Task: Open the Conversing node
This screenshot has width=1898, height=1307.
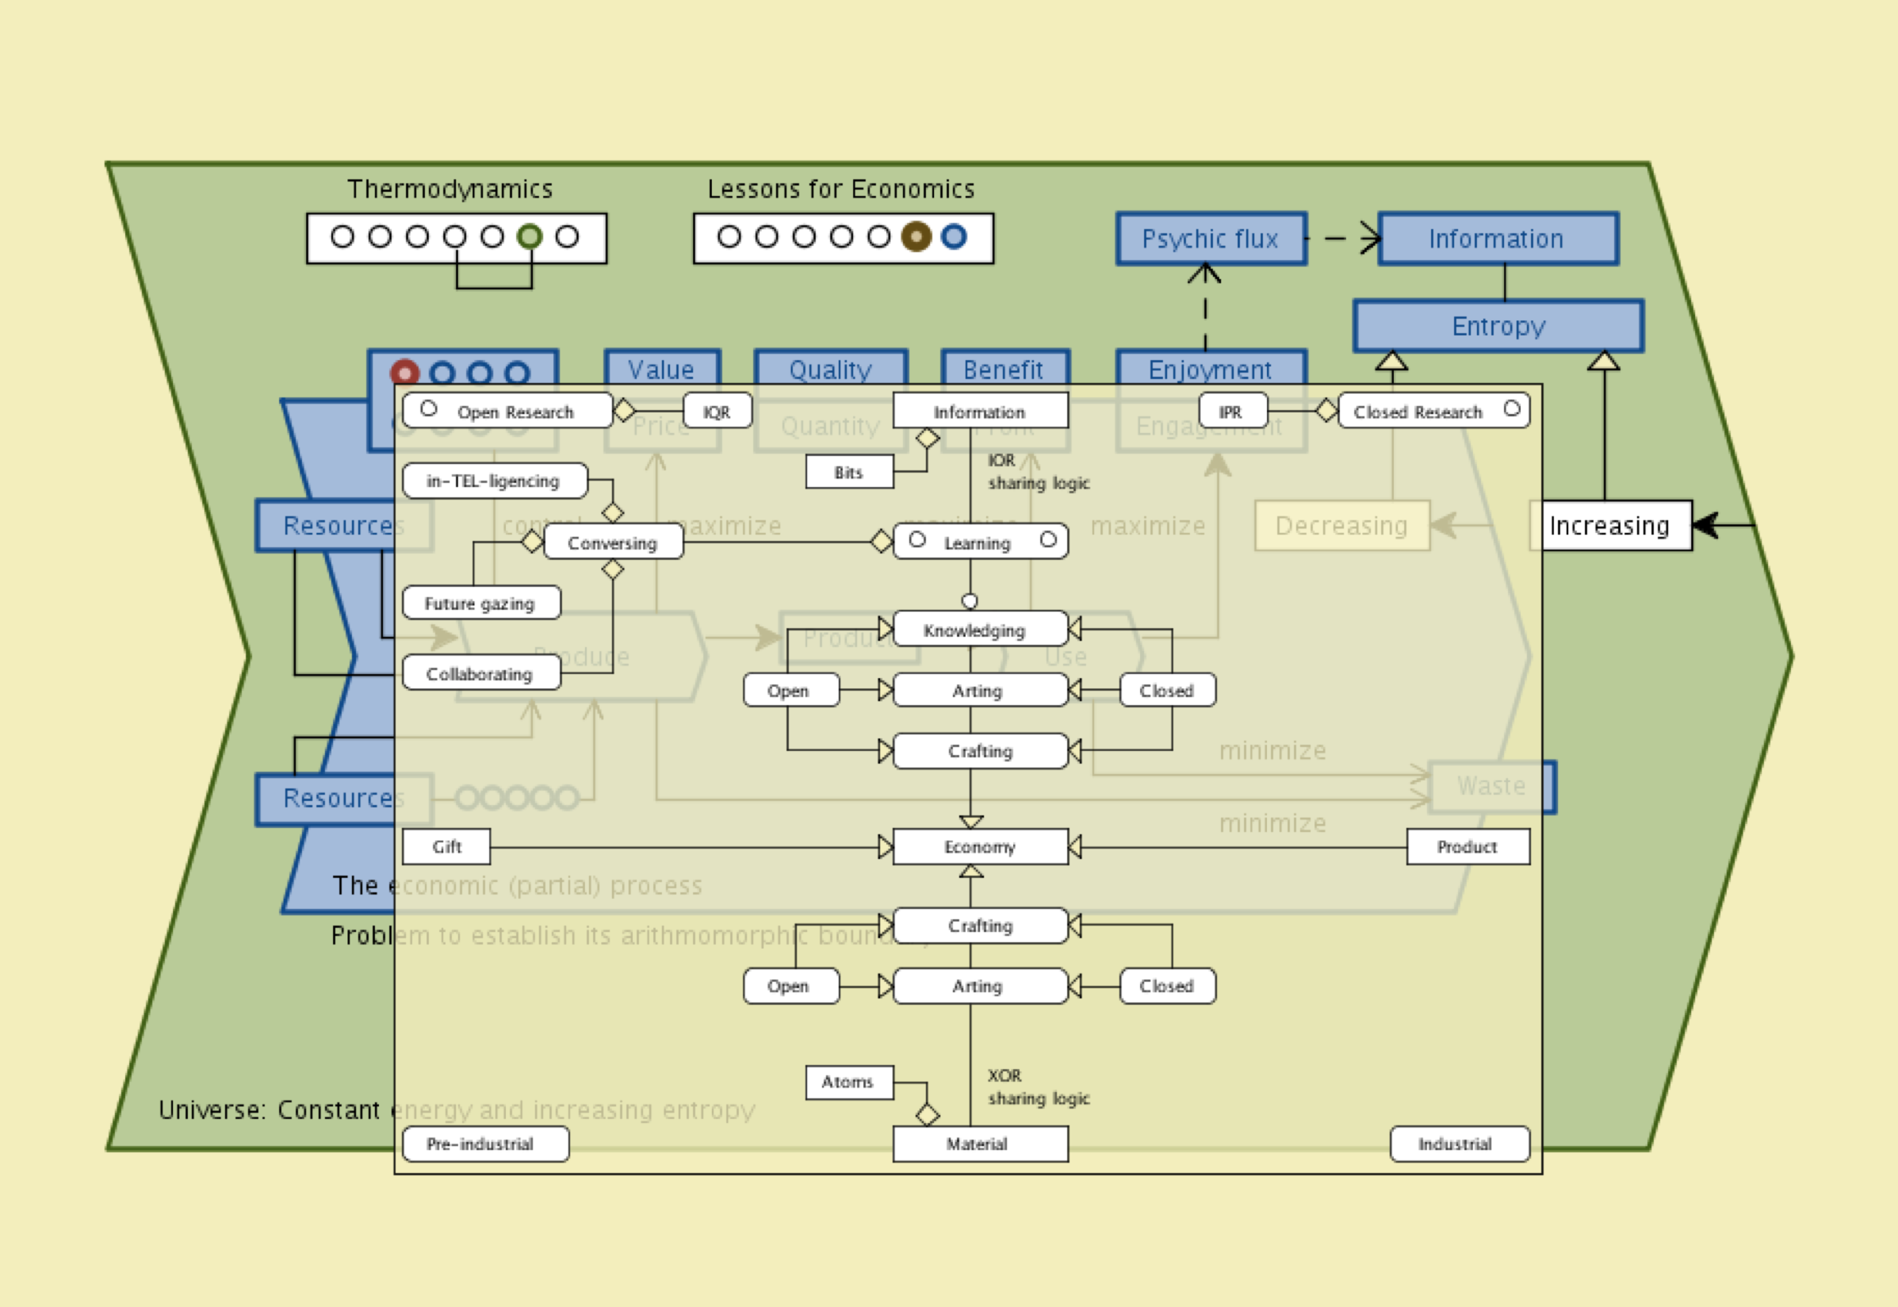Action: pyautogui.click(x=612, y=542)
